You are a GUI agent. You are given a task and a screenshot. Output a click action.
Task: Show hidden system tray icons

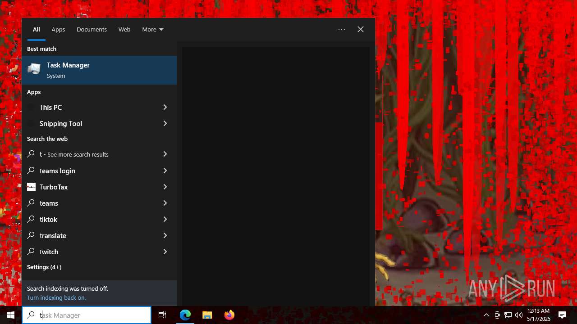pyautogui.click(x=486, y=315)
